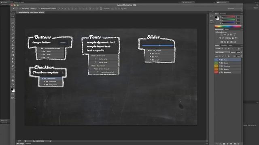Open the Kind layer filter dropdown
The image size is (259, 145).
point(219,49)
